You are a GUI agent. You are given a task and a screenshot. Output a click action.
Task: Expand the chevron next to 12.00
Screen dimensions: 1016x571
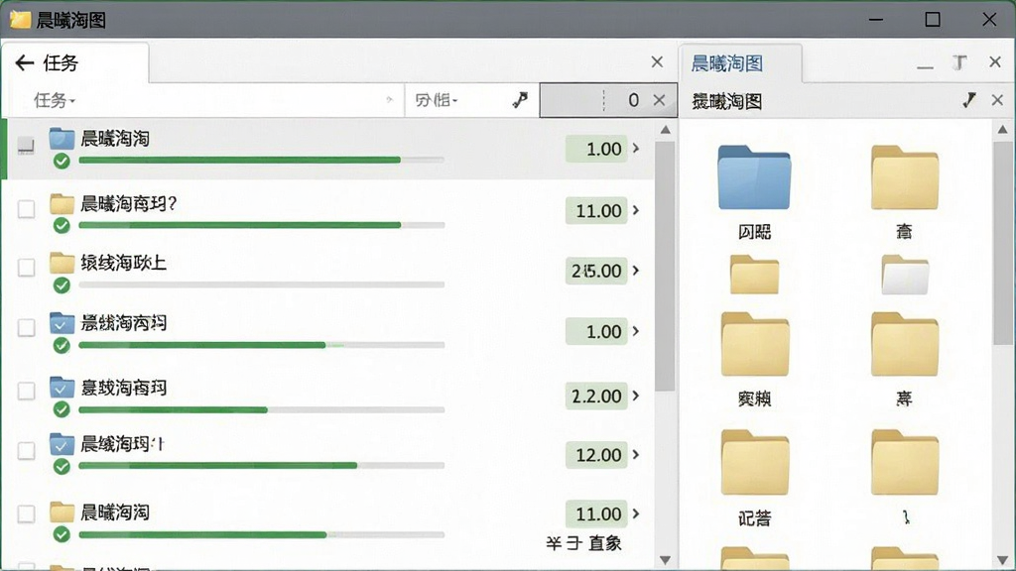pos(636,455)
